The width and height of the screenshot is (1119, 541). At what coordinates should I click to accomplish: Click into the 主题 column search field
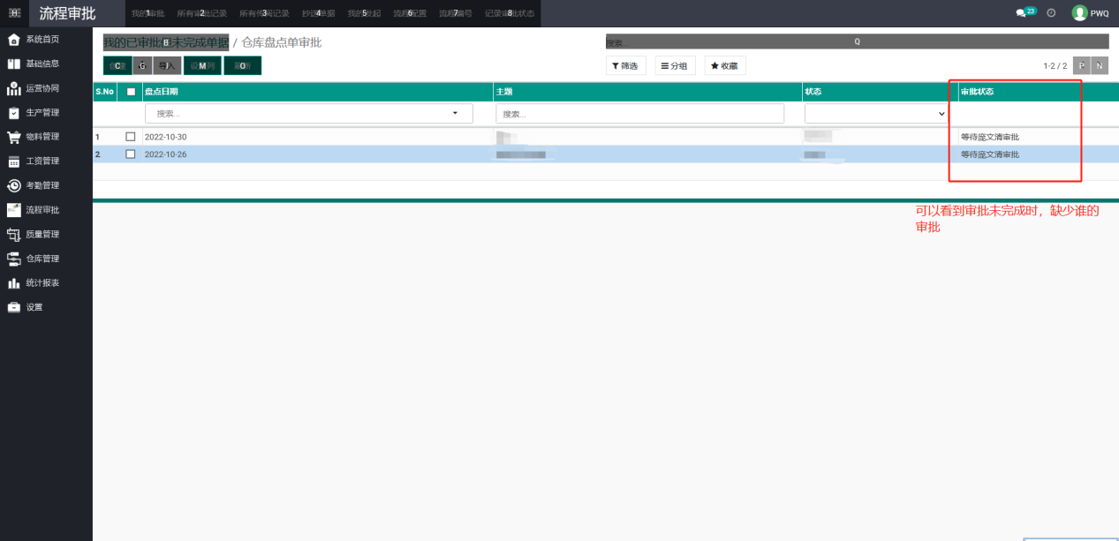click(639, 114)
